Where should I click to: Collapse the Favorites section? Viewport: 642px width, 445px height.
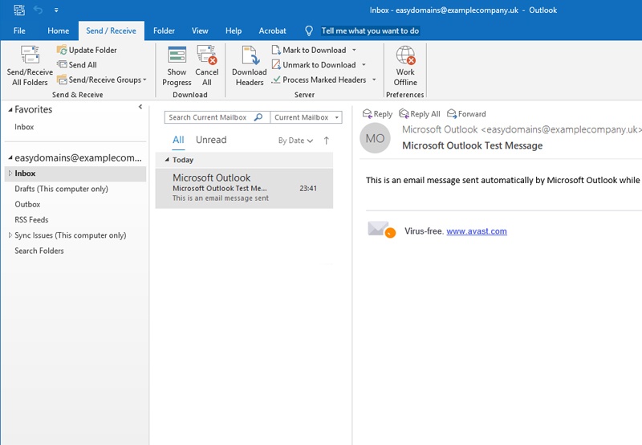coord(10,110)
